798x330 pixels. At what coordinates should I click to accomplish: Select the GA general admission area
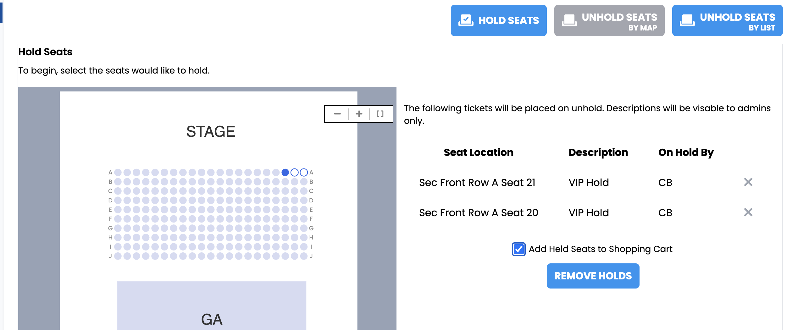click(212, 305)
